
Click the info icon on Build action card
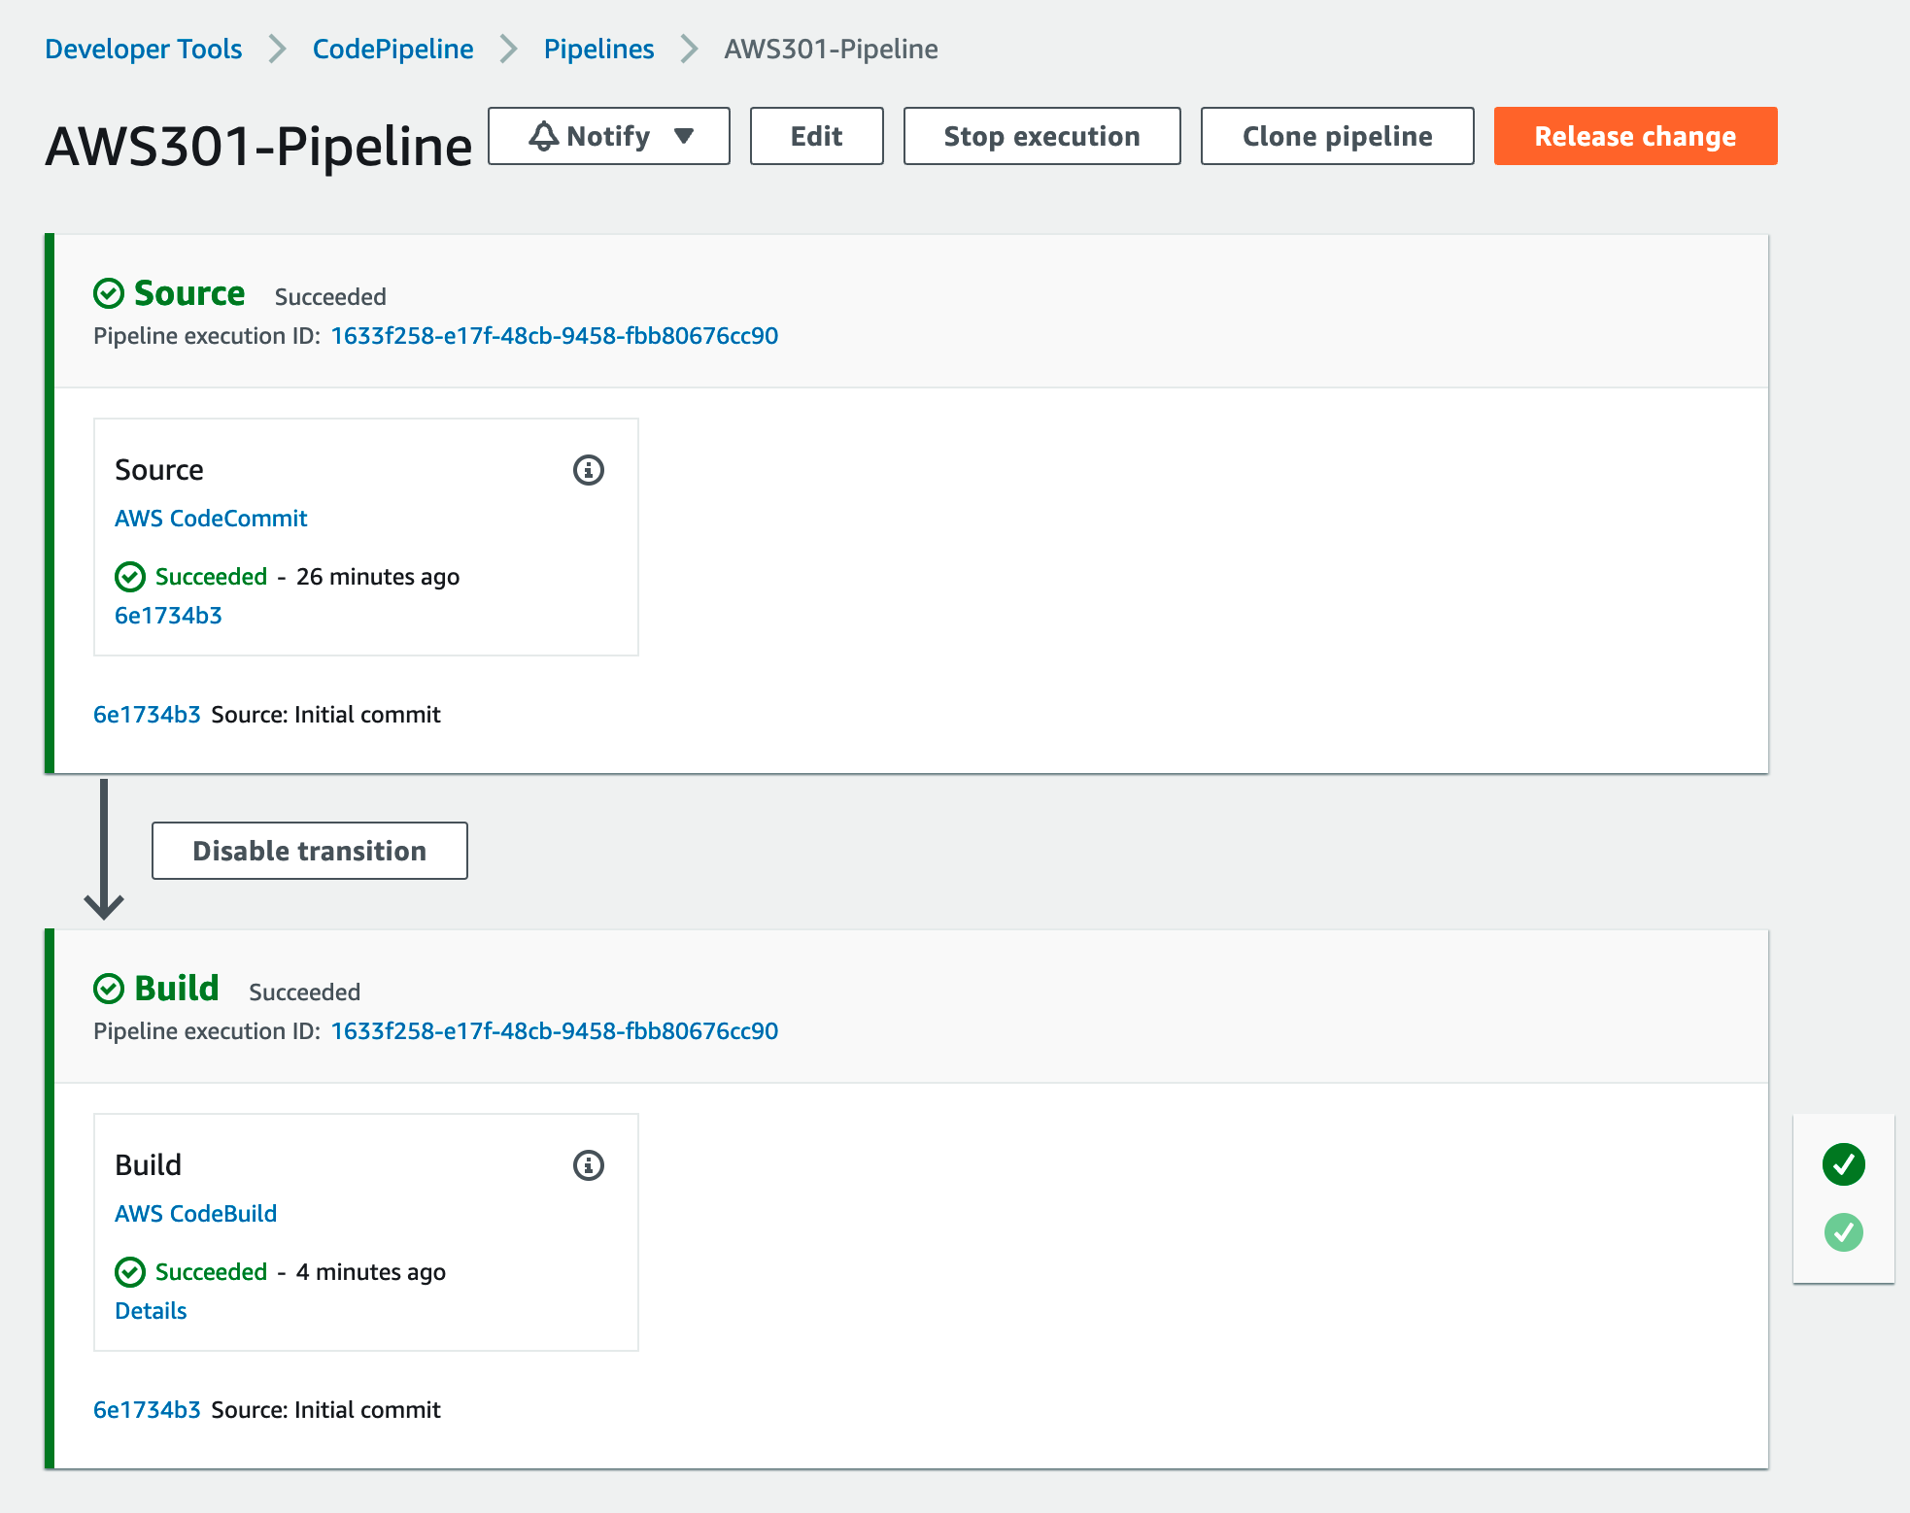click(x=589, y=1165)
